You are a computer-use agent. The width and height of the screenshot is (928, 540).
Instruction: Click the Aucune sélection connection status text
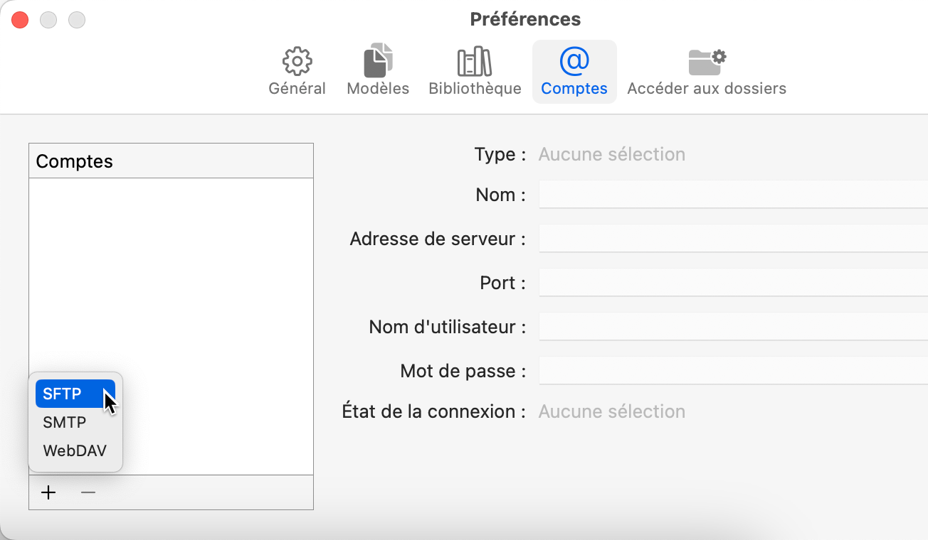click(611, 411)
